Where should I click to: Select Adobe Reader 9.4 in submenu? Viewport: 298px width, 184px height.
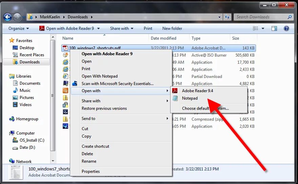tap(209, 91)
